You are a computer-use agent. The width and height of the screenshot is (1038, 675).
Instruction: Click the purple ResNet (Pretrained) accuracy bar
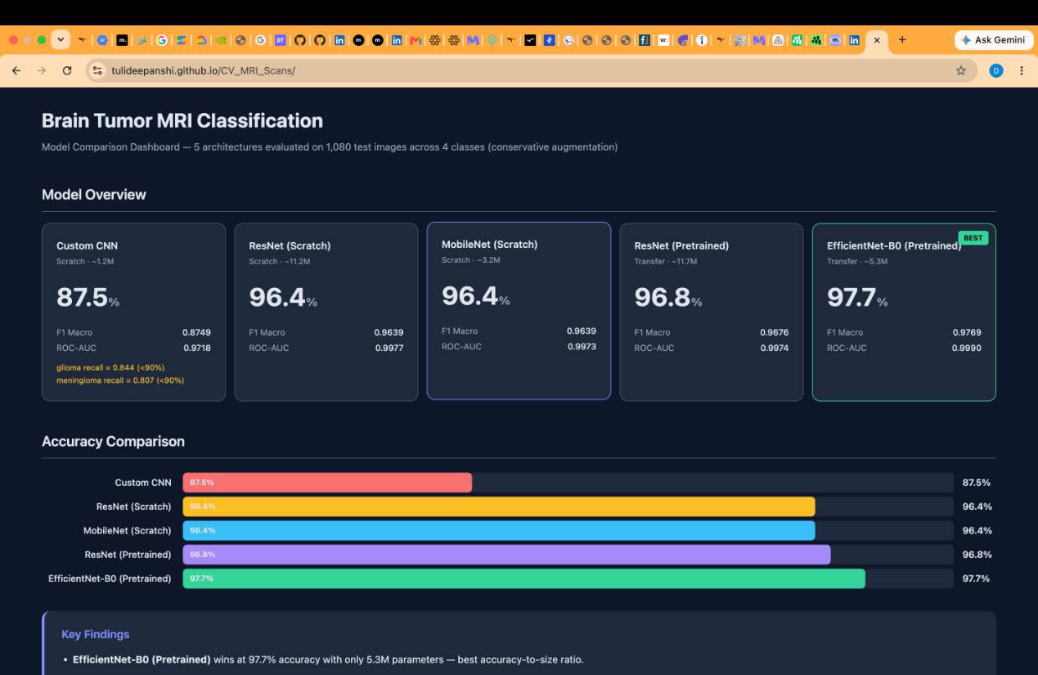[x=506, y=555]
